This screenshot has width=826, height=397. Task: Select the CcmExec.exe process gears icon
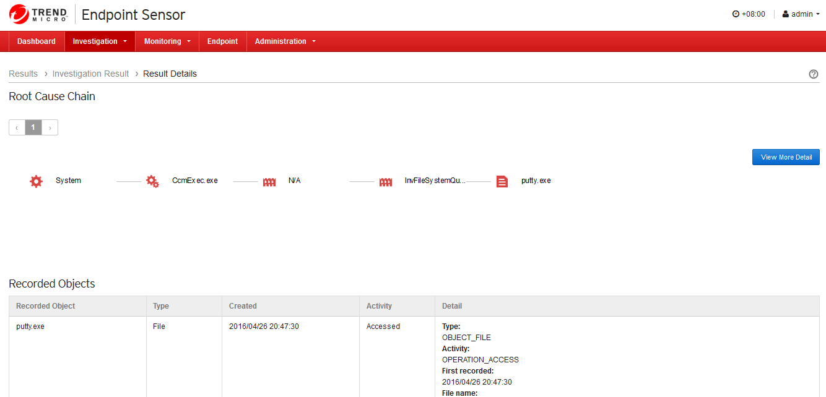[152, 181]
